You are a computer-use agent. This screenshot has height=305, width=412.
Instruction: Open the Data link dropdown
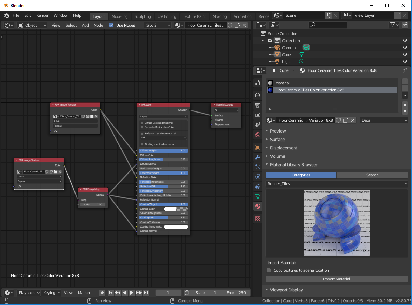384,120
